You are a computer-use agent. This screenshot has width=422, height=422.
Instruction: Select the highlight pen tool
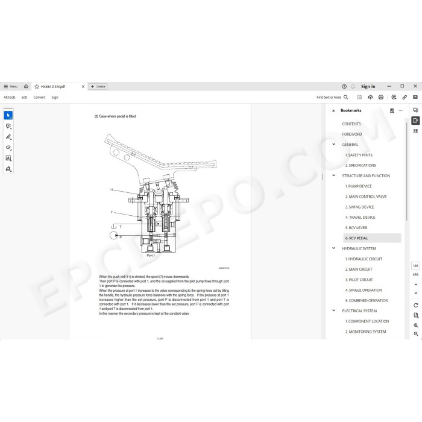coord(8,137)
